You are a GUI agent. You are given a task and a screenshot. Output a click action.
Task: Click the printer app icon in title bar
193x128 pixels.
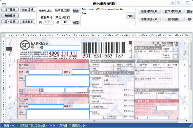coord(4,4)
